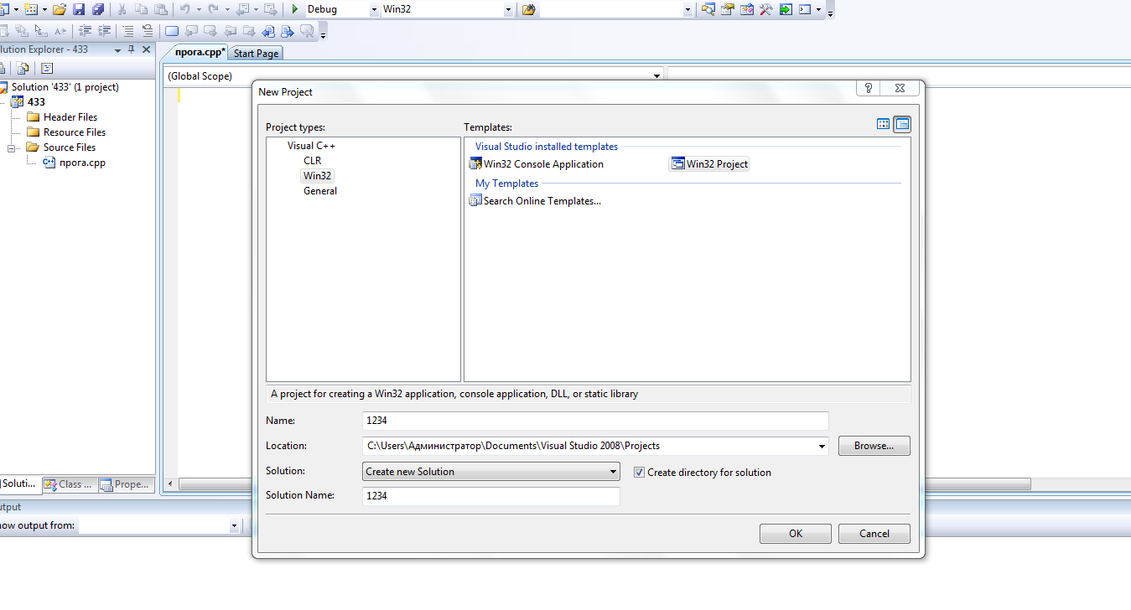Click the Copy icon in the toolbar
This screenshot has height=610, width=1131.
pos(141,9)
